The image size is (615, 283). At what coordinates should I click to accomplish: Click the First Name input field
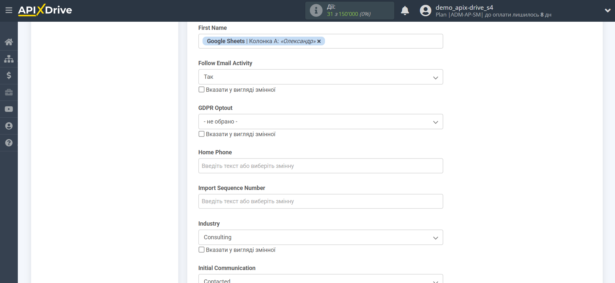pos(320,41)
